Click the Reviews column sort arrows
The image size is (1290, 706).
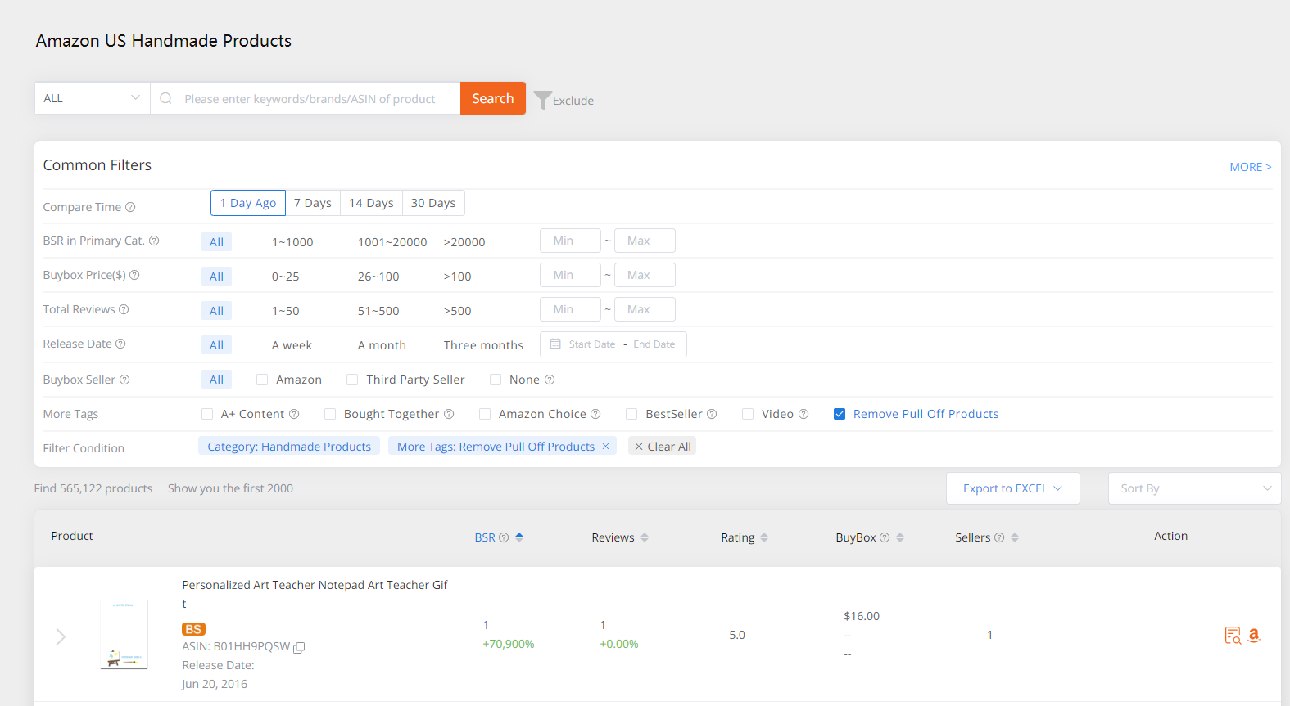pos(645,537)
